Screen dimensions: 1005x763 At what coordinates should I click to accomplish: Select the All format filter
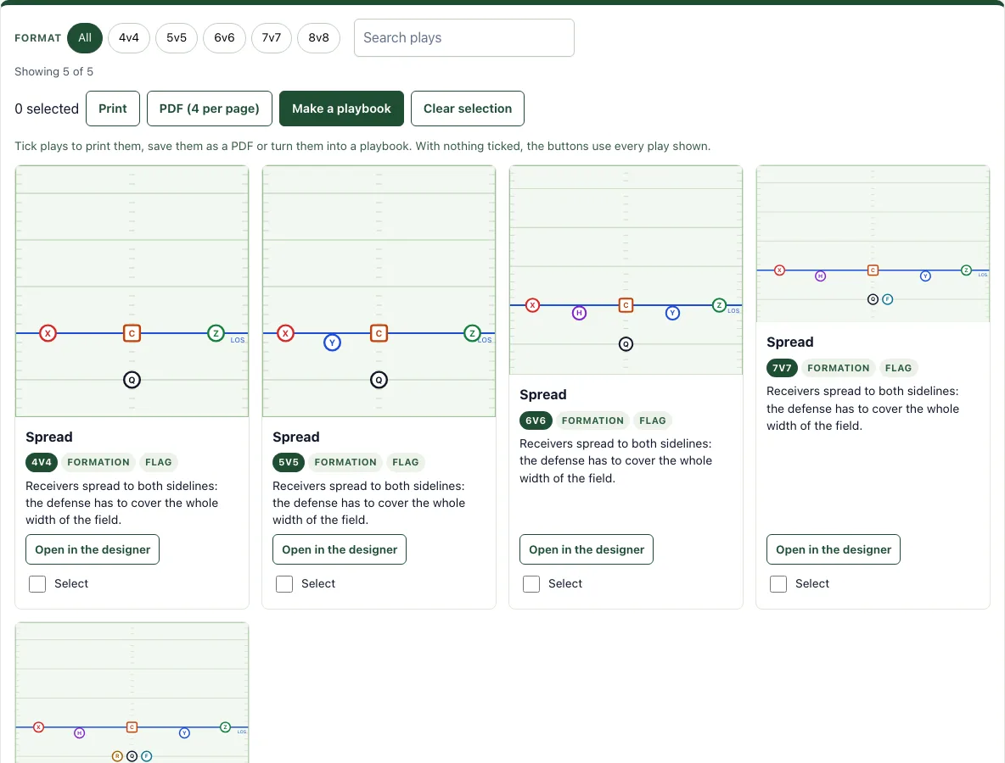pos(85,38)
